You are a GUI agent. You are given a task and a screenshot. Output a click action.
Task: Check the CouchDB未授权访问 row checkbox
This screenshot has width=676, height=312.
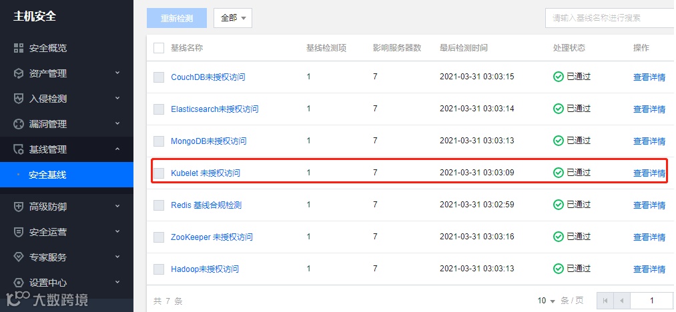tap(159, 77)
